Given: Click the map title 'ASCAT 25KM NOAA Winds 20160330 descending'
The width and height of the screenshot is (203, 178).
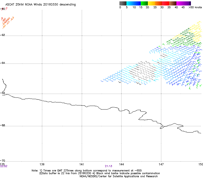Looking at the screenshot, I should [40, 5].
